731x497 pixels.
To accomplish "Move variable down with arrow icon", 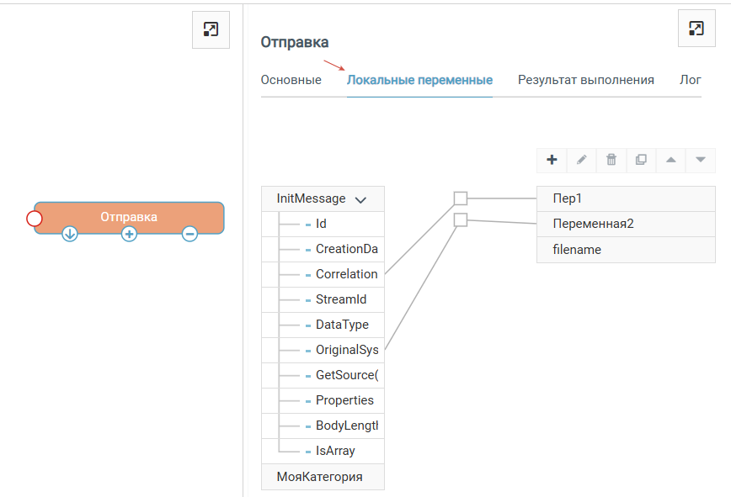I will 700,160.
